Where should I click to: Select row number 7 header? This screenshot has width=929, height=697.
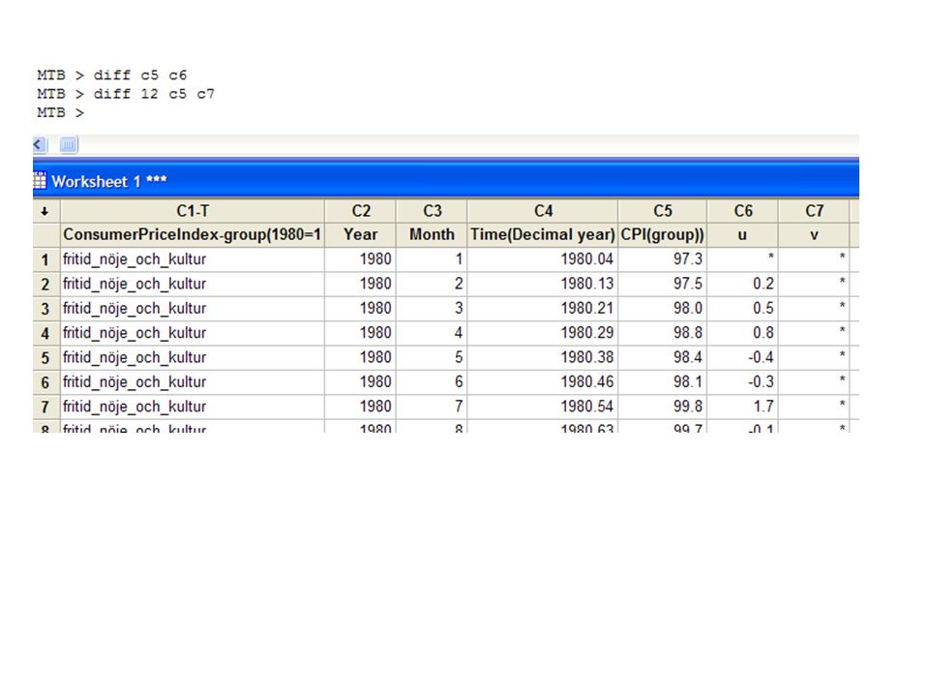point(45,408)
